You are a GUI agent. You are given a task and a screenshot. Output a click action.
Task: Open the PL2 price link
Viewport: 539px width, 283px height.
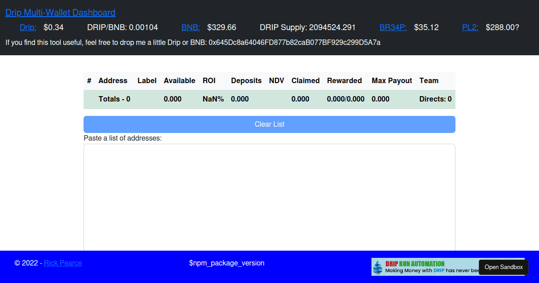(470, 27)
